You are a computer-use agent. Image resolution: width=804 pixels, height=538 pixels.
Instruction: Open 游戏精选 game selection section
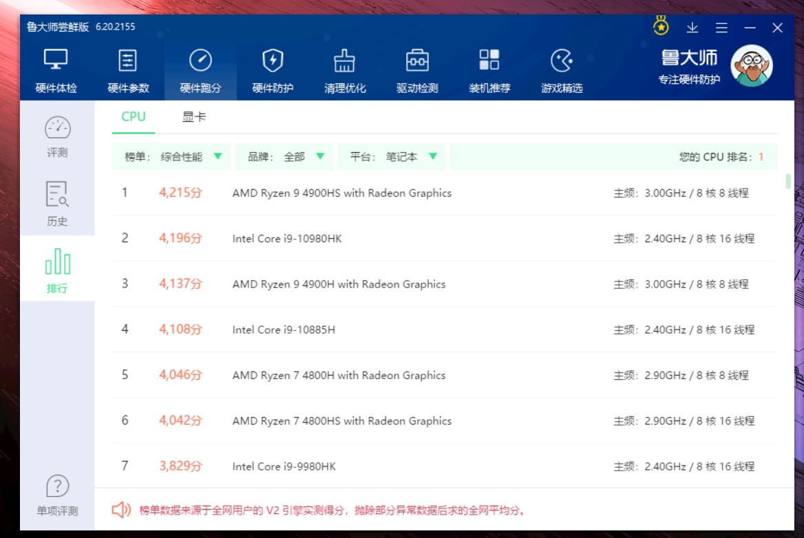(562, 72)
